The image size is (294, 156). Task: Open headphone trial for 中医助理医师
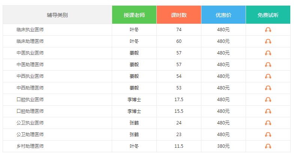(x=268, y=65)
